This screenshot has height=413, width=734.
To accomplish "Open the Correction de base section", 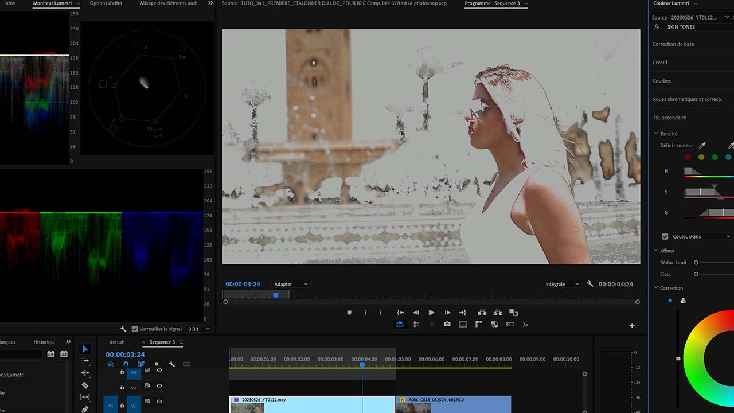I will point(673,44).
